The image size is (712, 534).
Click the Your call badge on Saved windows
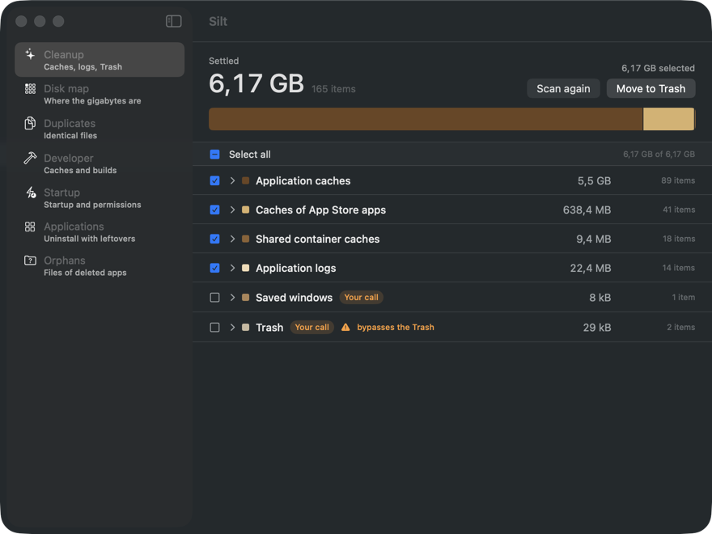click(x=361, y=298)
